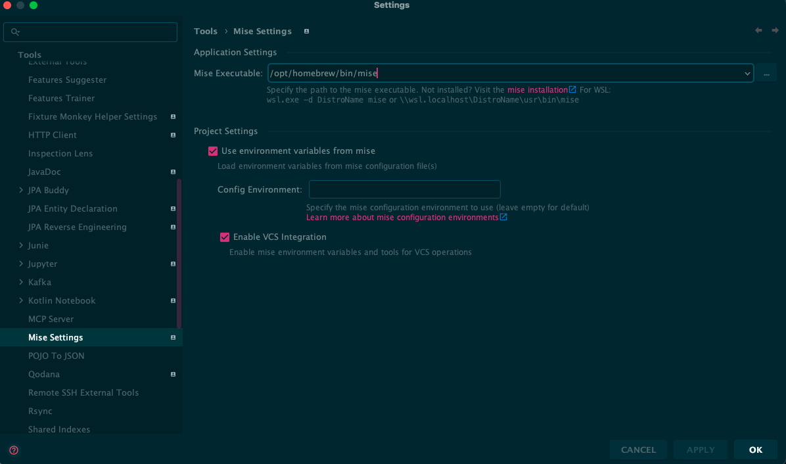Click the external link icon after mise installation
Image resolution: width=786 pixels, height=464 pixels.
[572, 90]
